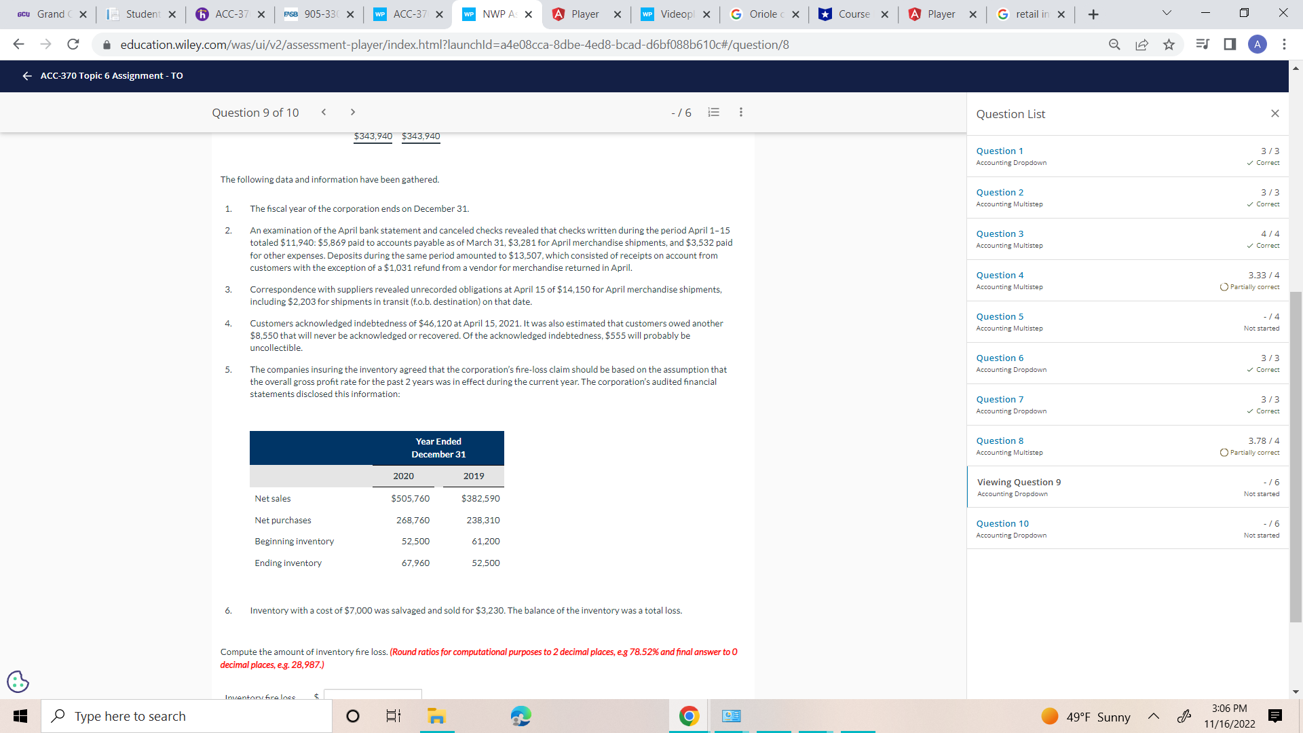
Task: Open the question list icon beside the score
Action: [x=713, y=112]
